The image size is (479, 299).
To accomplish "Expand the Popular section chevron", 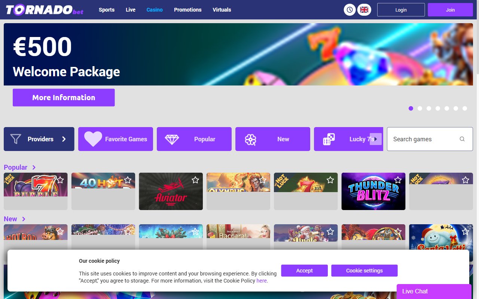I will [34, 167].
